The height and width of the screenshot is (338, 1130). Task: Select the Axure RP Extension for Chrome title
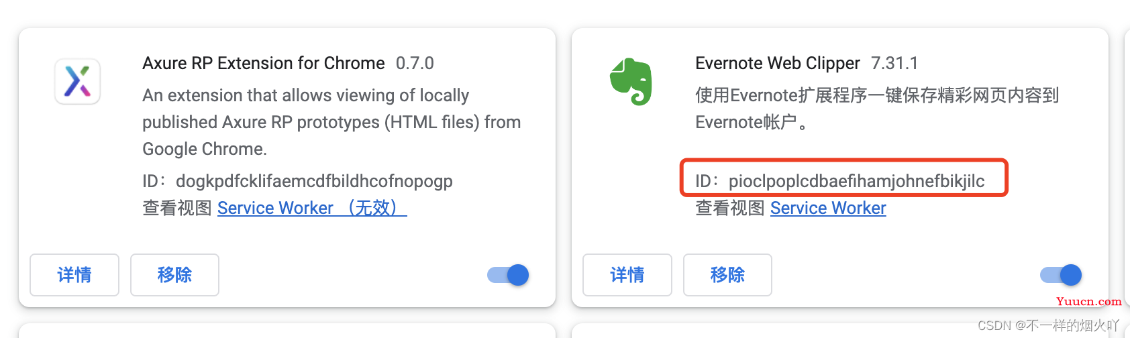(x=264, y=63)
